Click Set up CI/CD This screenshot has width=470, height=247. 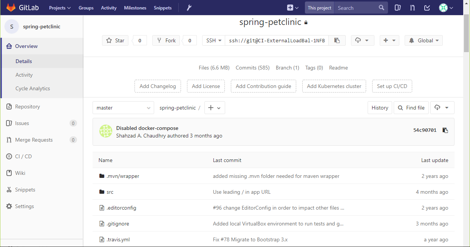[392, 86]
